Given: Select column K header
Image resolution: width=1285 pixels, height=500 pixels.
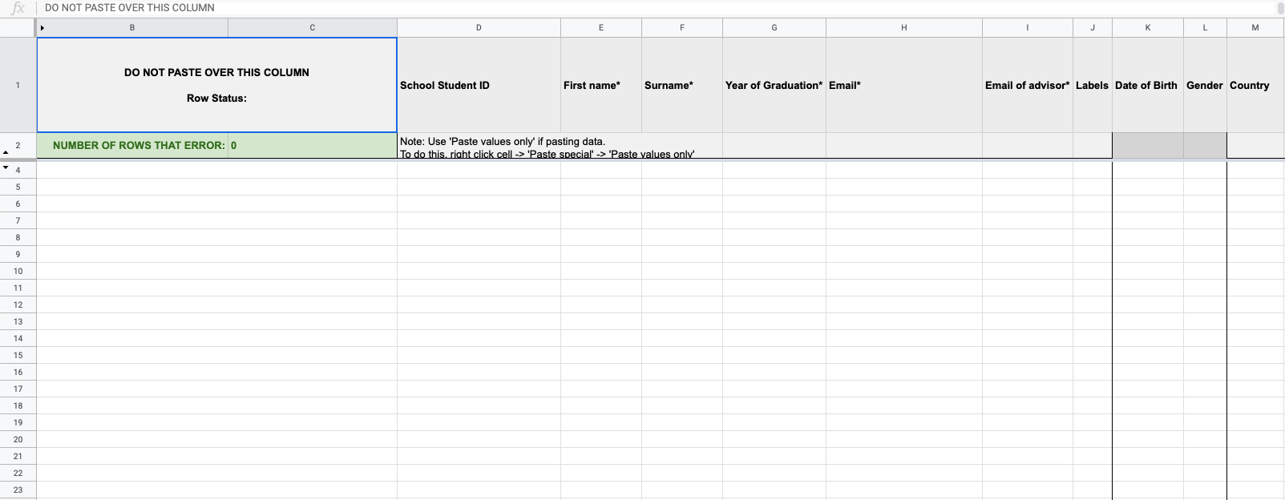Looking at the screenshot, I should [1148, 28].
